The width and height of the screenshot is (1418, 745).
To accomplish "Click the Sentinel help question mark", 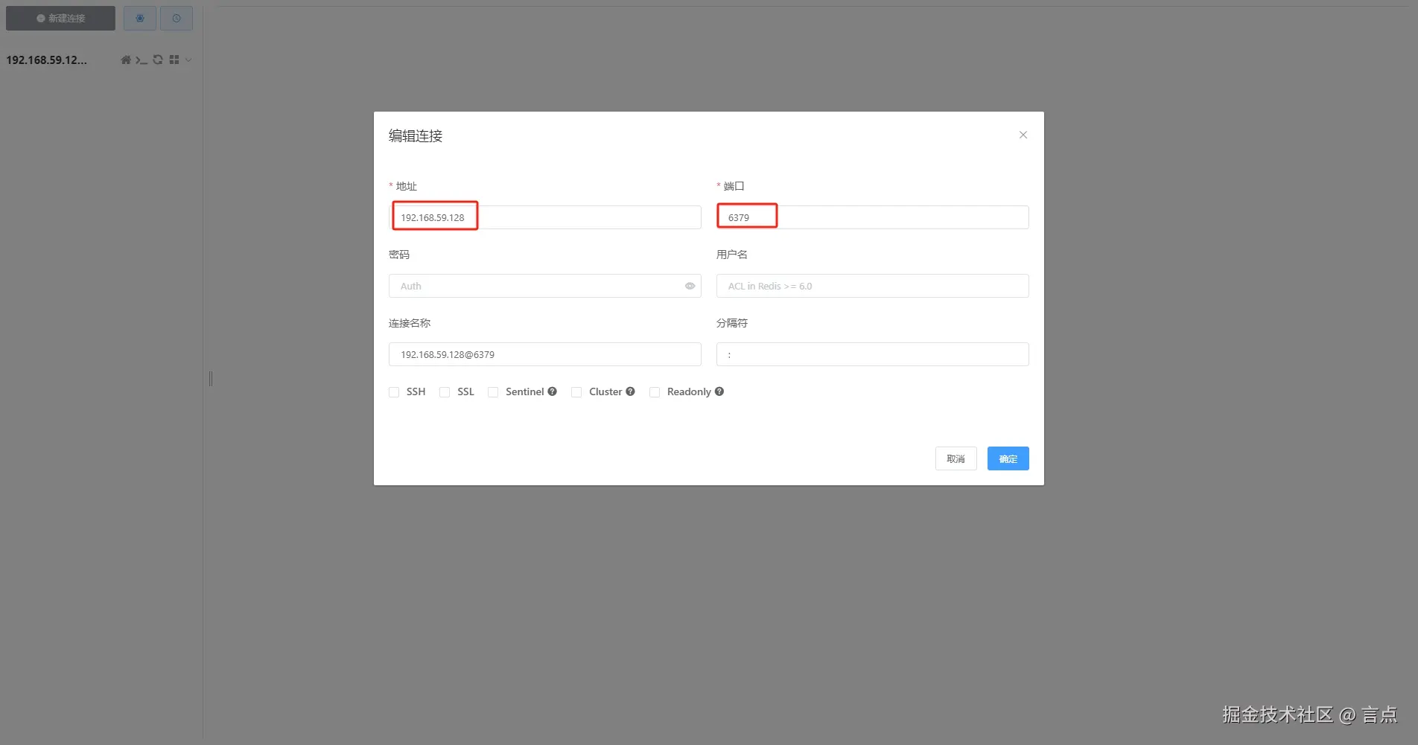I will [552, 391].
